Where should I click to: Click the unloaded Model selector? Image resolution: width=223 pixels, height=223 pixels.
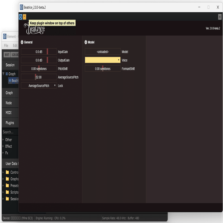(x=103, y=52)
